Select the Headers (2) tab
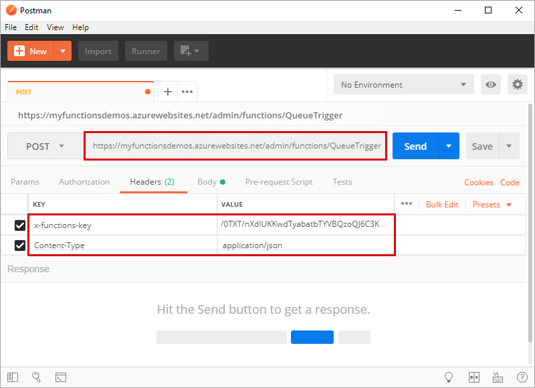535x388 pixels. (x=152, y=182)
